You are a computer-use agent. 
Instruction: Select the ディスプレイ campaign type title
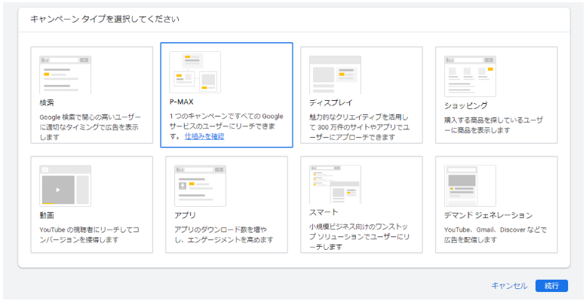coord(331,102)
